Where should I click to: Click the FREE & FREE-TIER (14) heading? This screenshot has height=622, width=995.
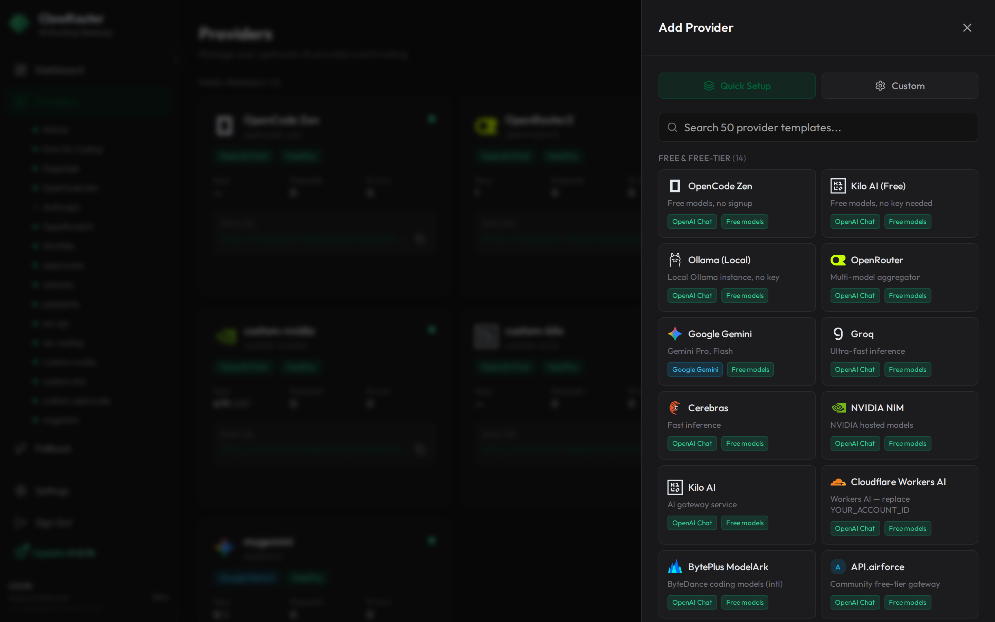pos(702,158)
